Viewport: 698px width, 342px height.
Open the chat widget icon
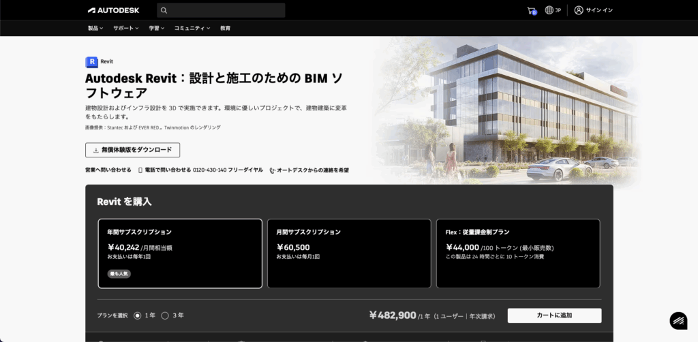(678, 320)
